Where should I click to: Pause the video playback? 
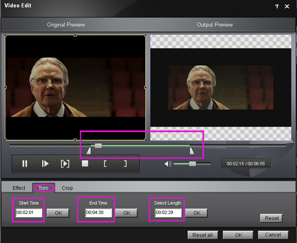tap(25, 164)
